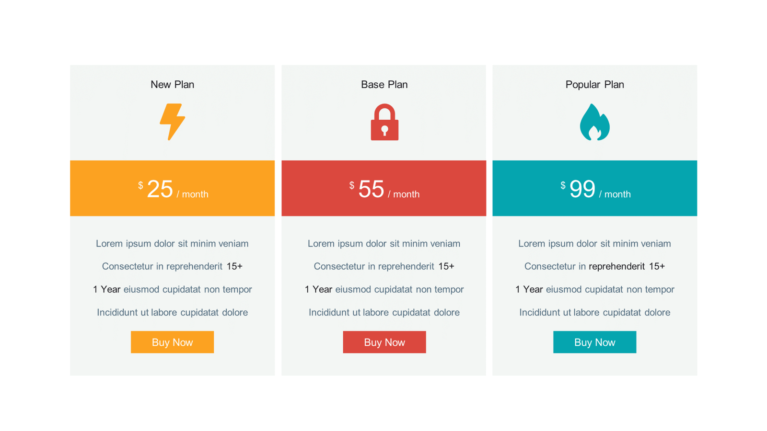This screenshot has width=767, height=431.
Task: Click the dollar sign beside 55
Action: tap(352, 184)
